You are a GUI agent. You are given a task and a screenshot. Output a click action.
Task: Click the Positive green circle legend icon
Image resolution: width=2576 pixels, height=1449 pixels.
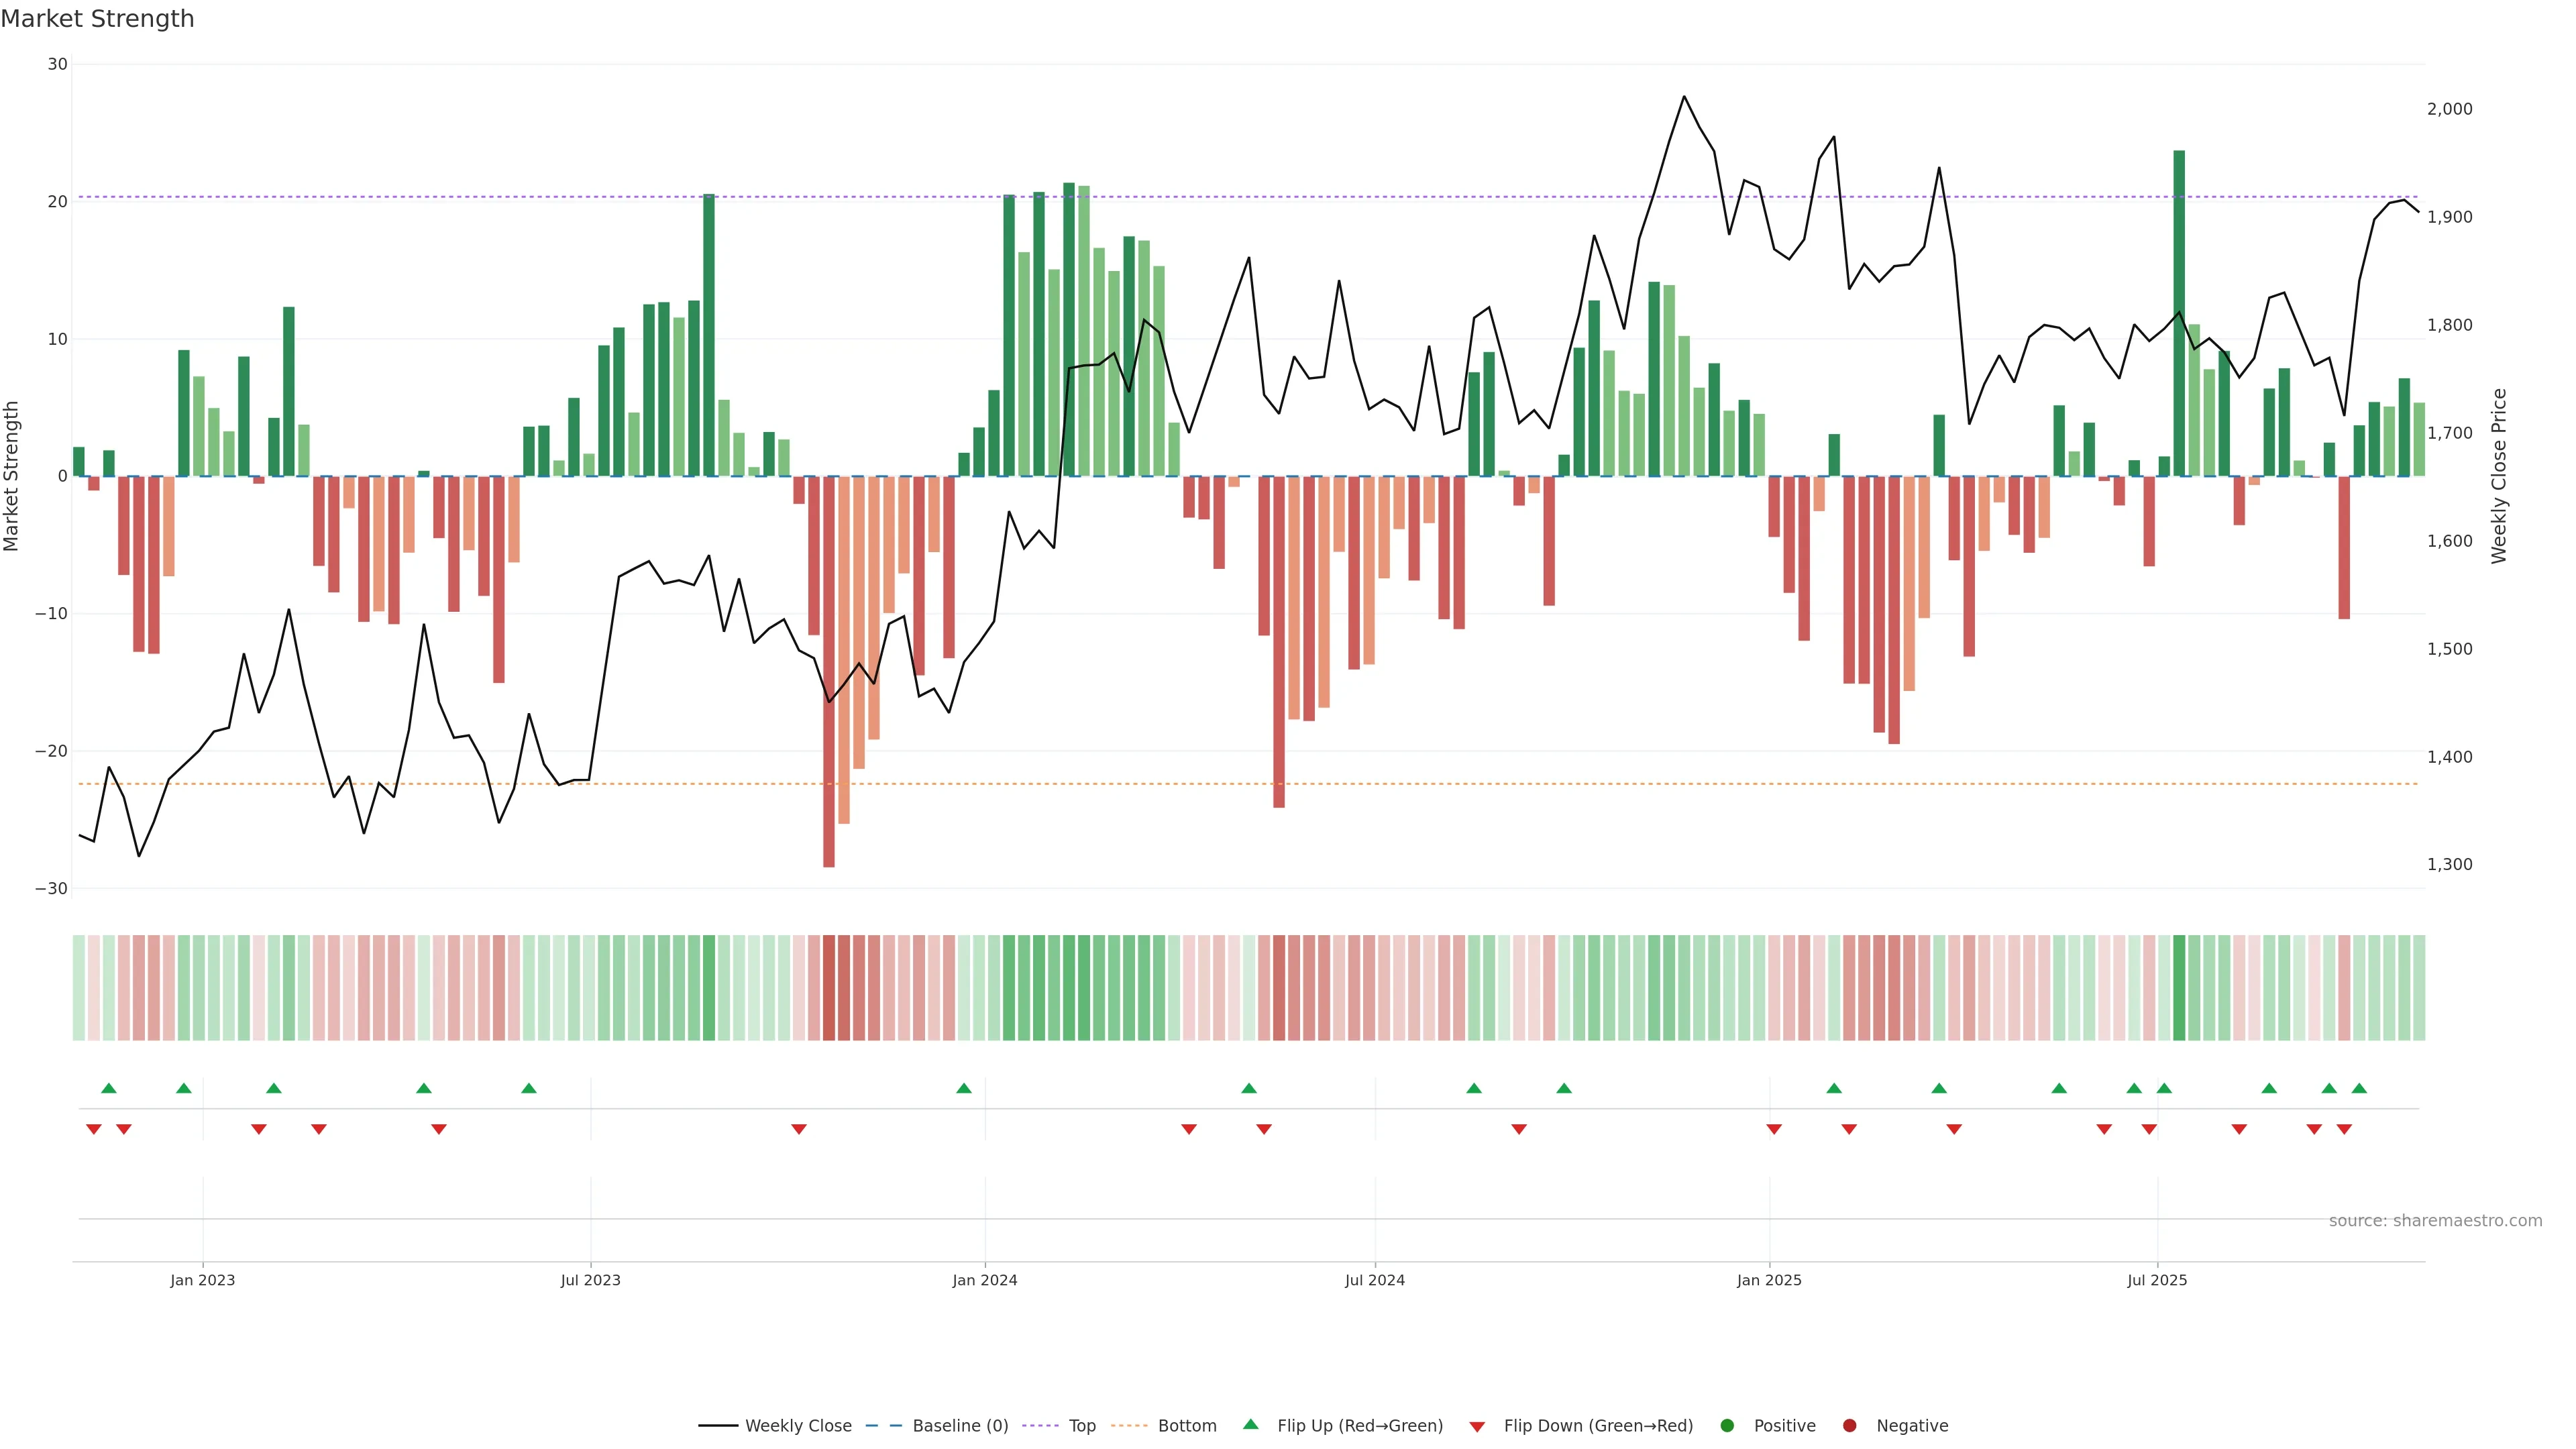[x=1727, y=1426]
